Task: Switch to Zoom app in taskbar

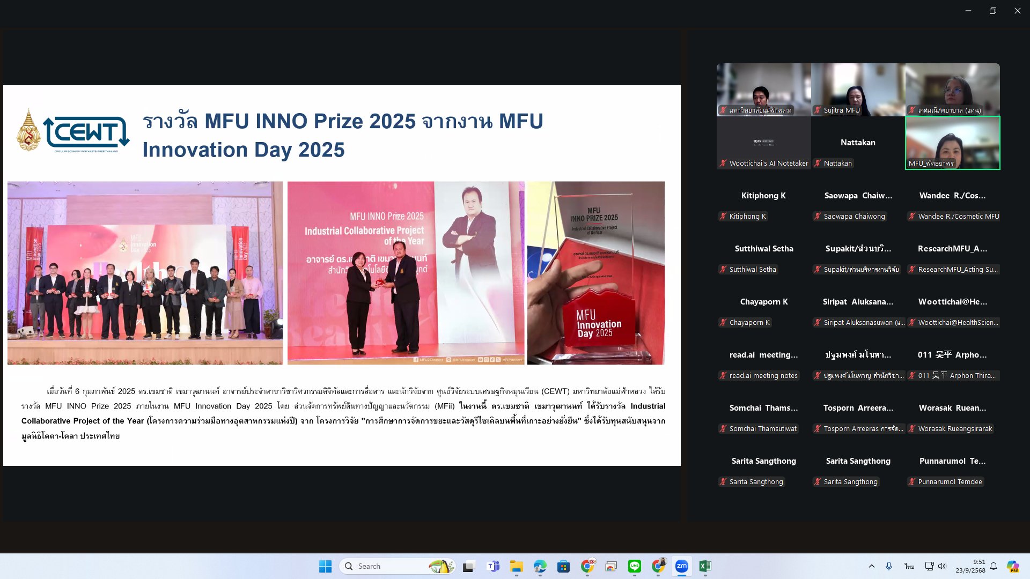Action: [x=681, y=566]
